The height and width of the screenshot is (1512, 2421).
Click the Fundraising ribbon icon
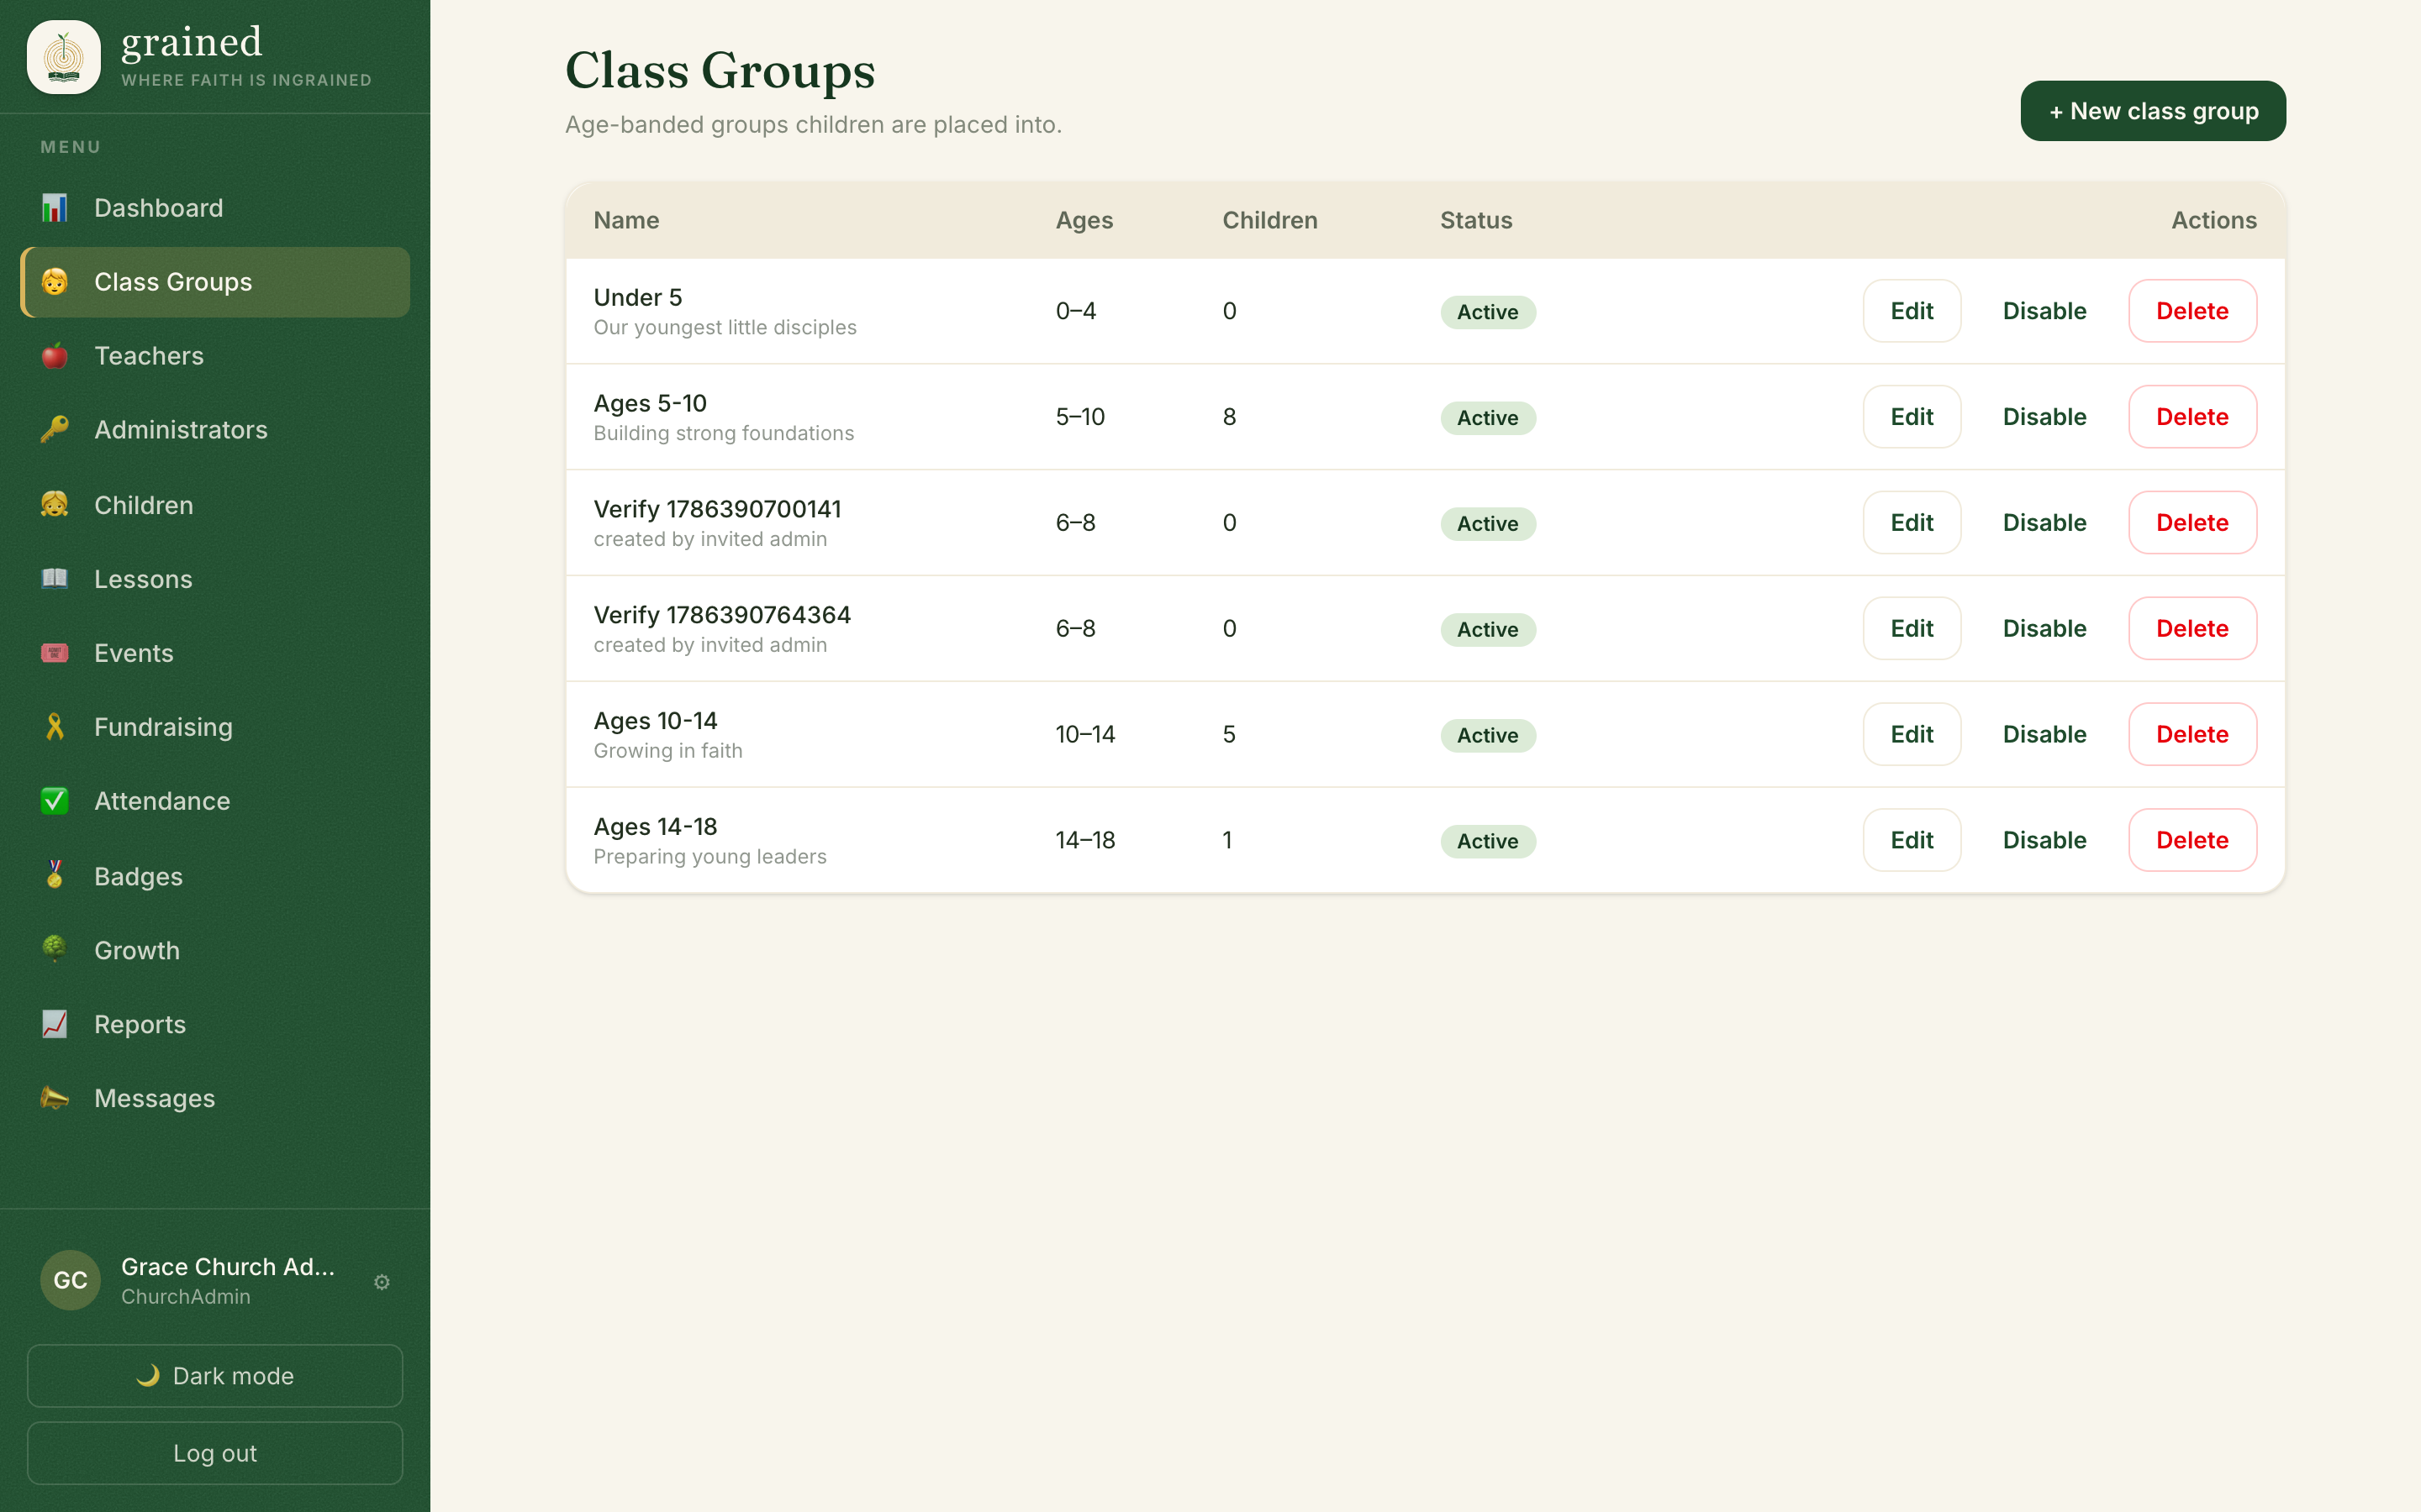(55, 727)
